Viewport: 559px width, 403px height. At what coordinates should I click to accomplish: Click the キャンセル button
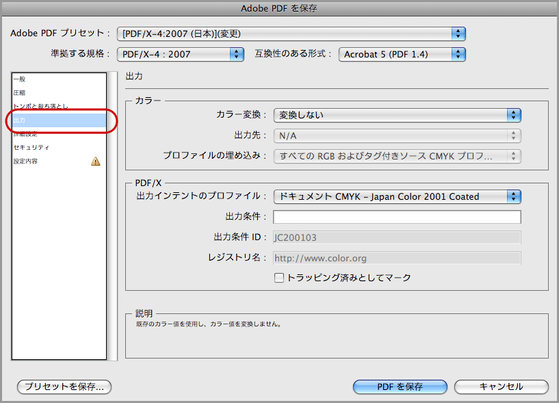click(502, 387)
